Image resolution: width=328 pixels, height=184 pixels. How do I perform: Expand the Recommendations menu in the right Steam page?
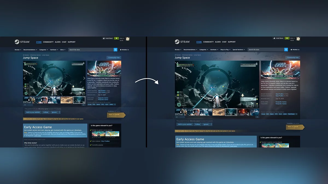190,50
